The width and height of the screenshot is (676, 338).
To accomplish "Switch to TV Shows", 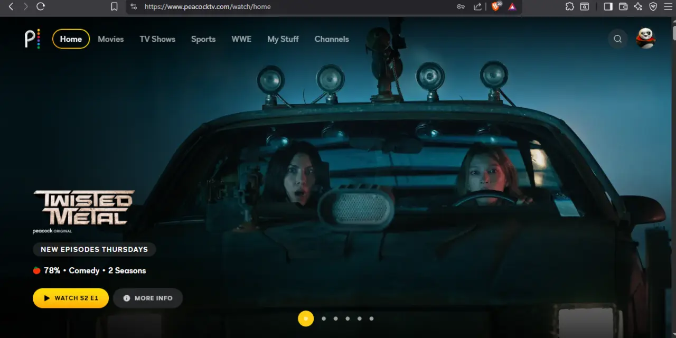I will (157, 39).
